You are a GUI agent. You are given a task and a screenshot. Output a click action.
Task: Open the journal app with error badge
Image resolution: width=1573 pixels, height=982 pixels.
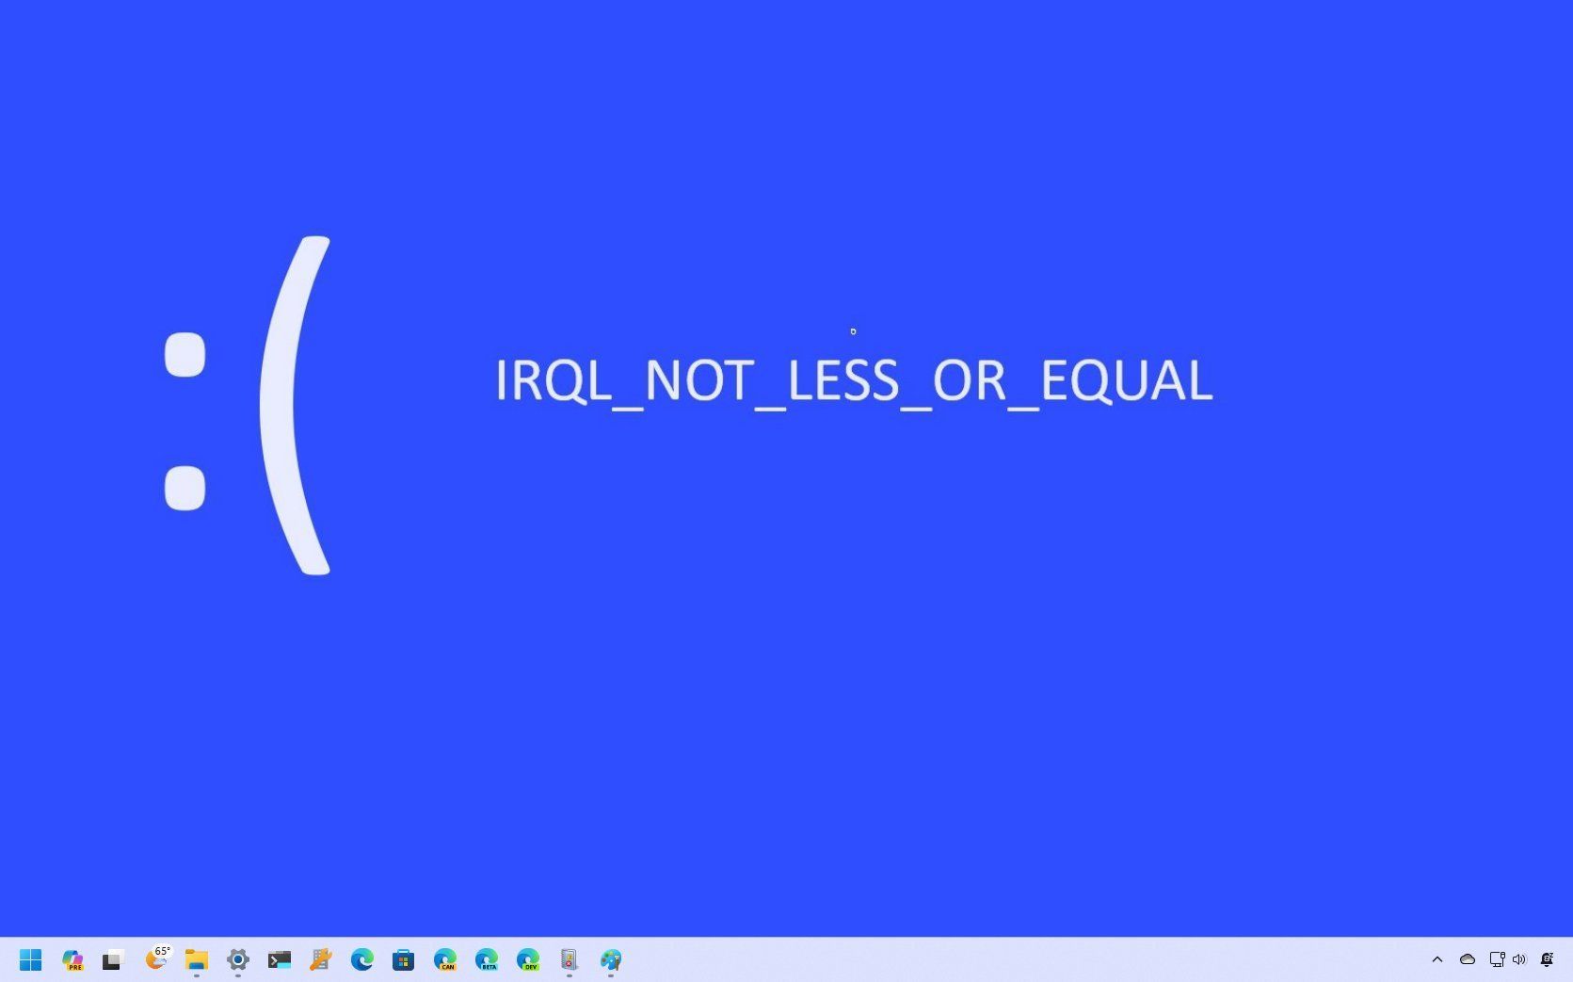(x=568, y=959)
